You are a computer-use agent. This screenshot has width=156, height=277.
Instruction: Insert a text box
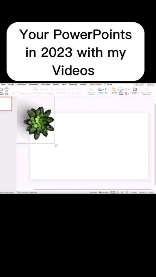pyautogui.click(x=106, y=93)
